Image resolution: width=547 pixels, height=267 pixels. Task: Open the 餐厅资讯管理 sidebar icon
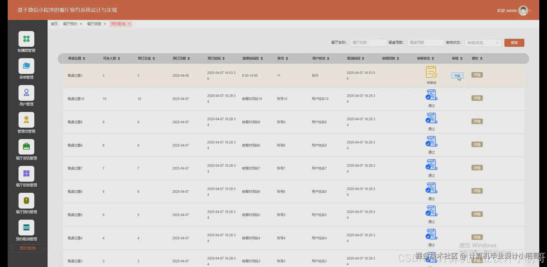pos(26,147)
